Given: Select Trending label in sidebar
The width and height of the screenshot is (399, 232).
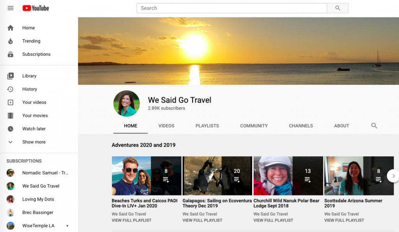Looking at the screenshot, I should pyautogui.click(x=31, y=41).
